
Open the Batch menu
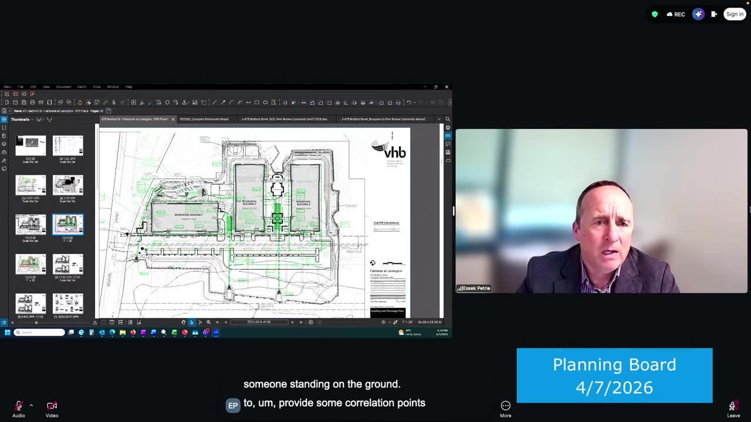click(x=82, y=87)
